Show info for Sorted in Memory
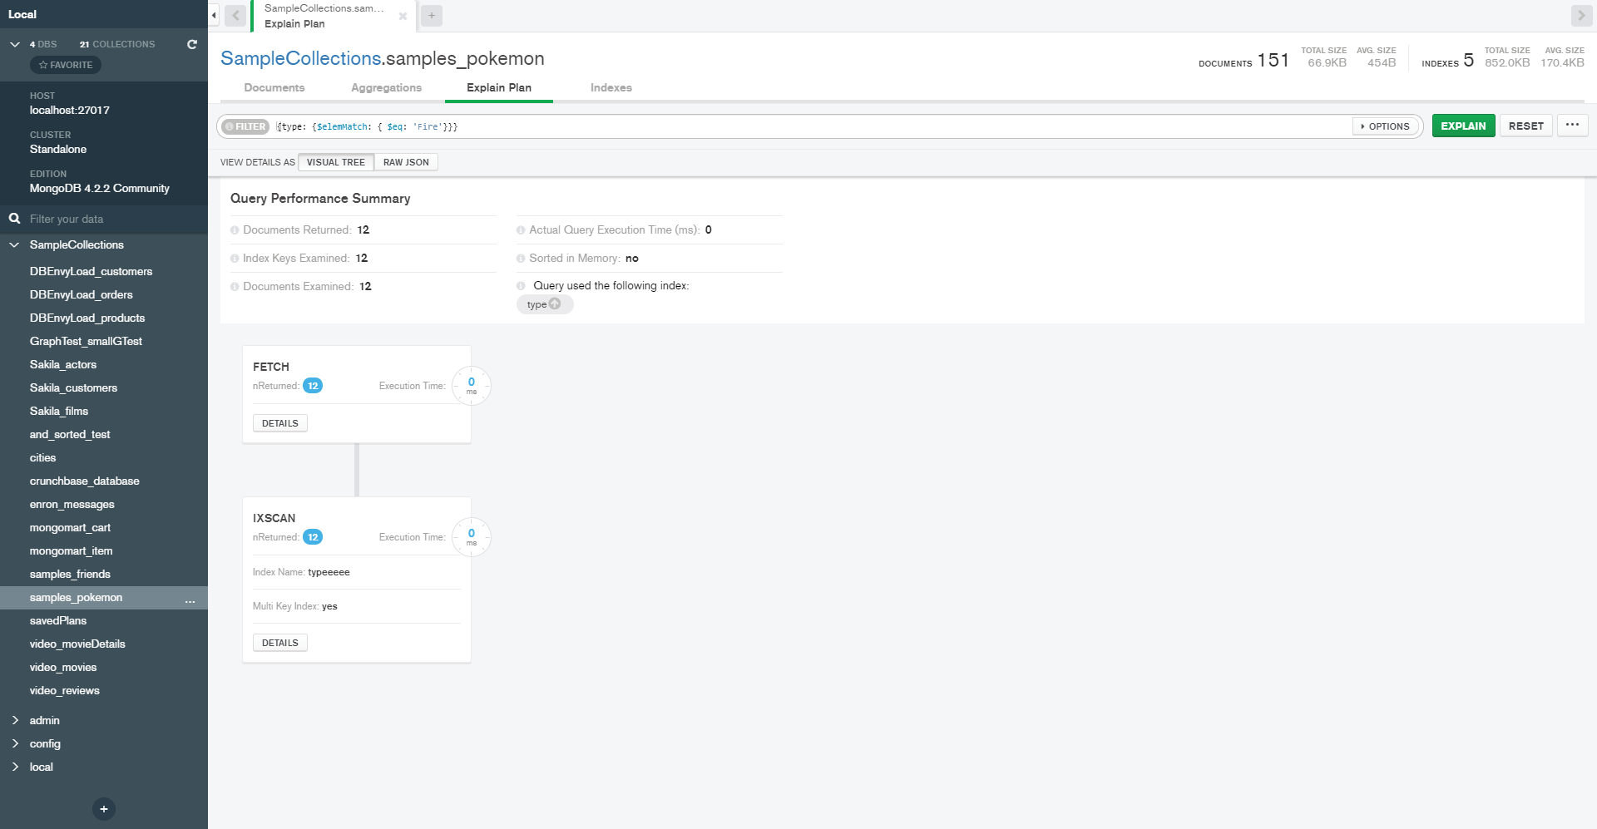1597x829 pixels. pos(521,259)
